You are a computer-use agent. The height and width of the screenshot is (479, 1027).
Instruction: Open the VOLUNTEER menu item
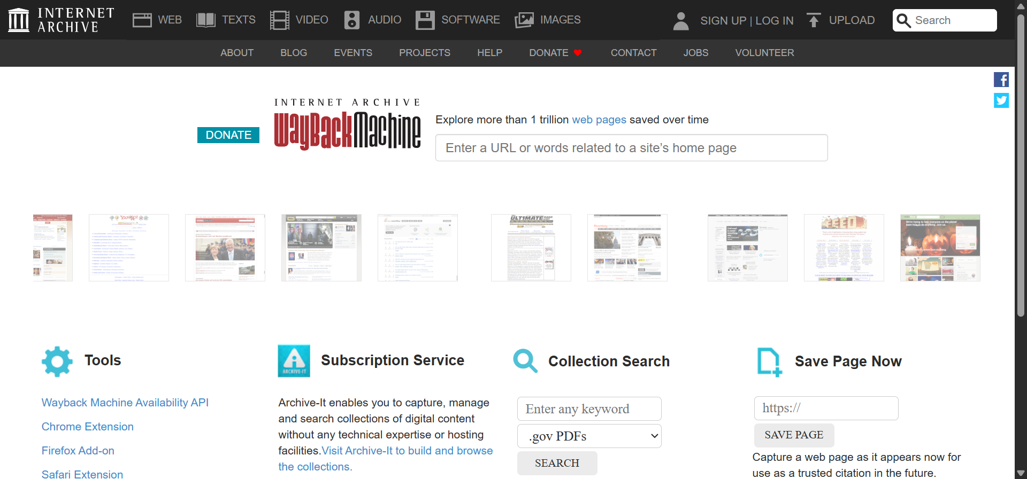point(764,53)
